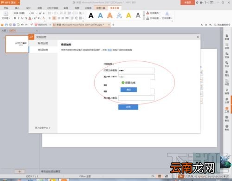Open the font size dropdown
Image resolution: width=232 pixels, height=181 pixels.
[x=37, y=13]
